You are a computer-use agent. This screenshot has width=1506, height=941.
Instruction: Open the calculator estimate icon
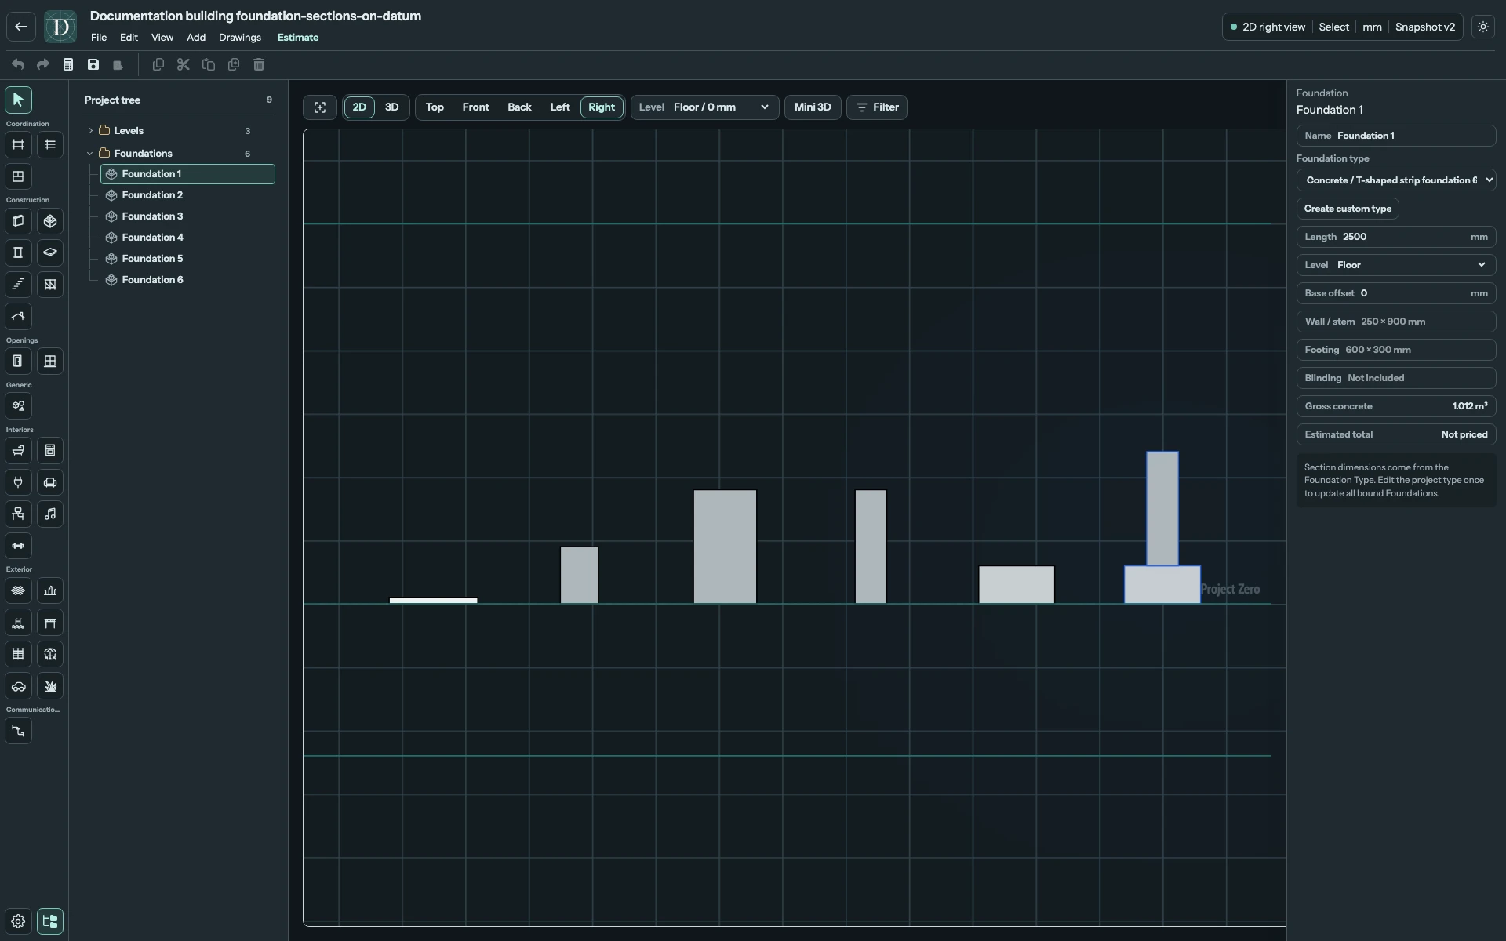(68, 64)
